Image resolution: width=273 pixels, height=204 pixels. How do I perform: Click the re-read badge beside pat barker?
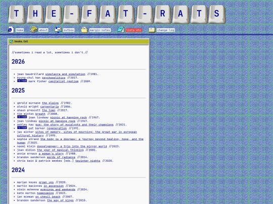pos(22,128)
